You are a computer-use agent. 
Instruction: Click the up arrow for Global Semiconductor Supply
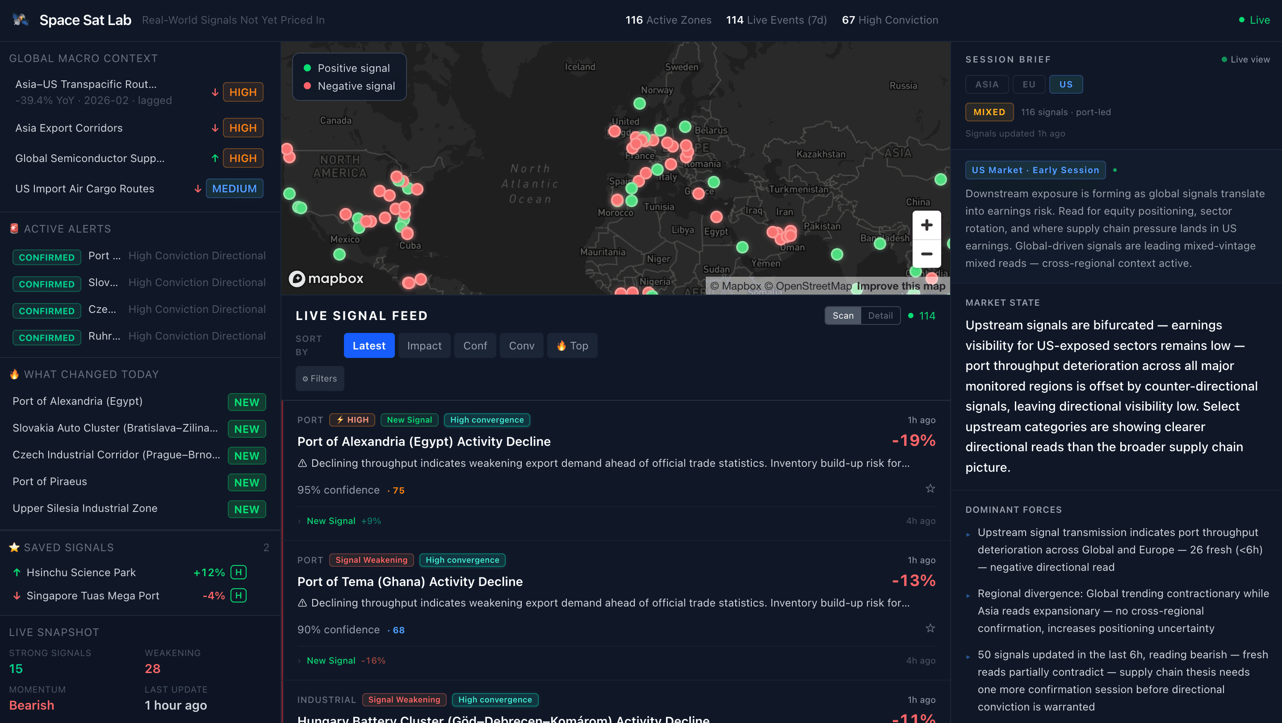215,158
